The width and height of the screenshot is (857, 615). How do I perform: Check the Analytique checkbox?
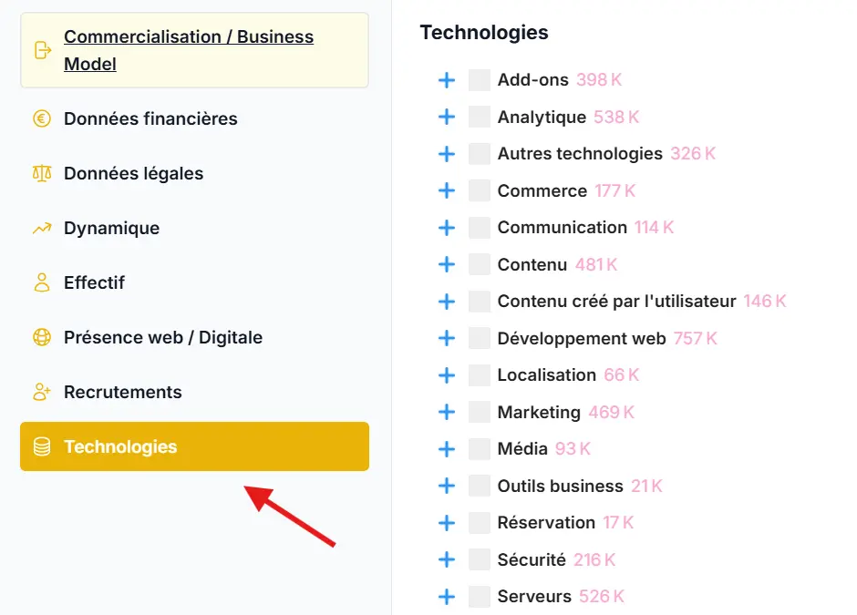(479, 117)
